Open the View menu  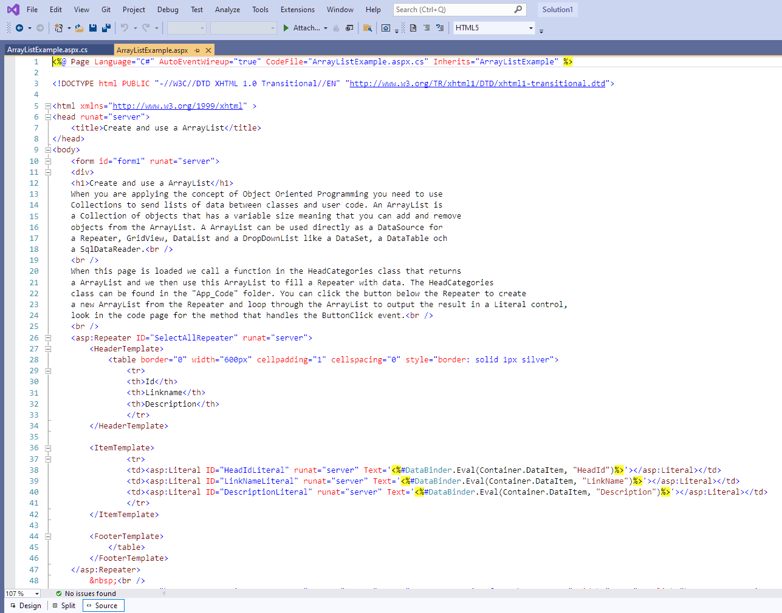[x=81, y=10]
